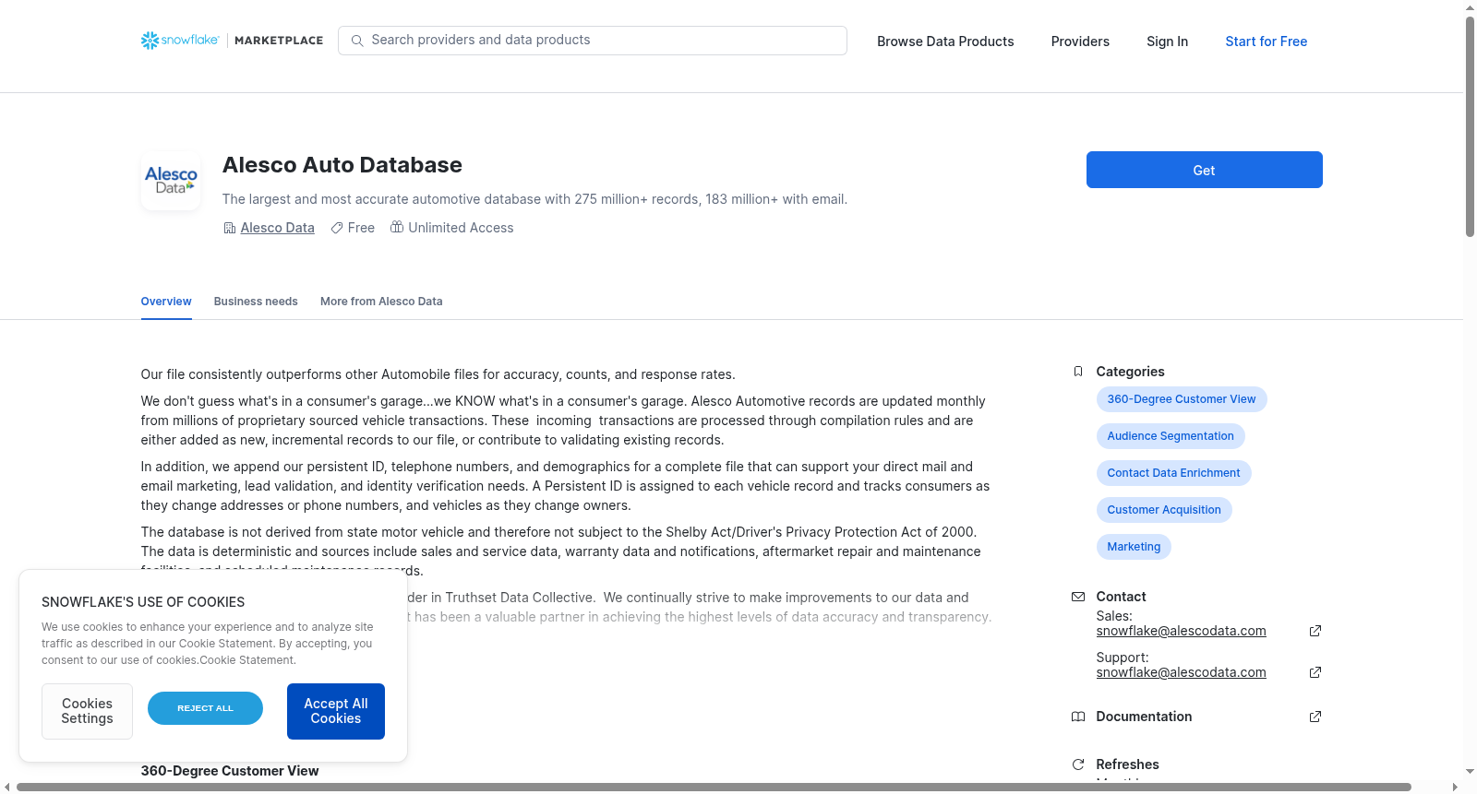Click the Snowflake logo in header
Screen dimensions: 1477x794
(180, 41)
